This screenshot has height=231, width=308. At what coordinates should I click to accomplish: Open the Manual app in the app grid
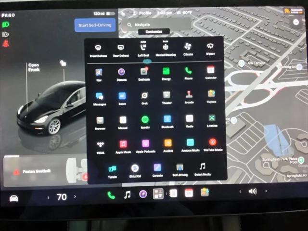(x=123, y=123)
